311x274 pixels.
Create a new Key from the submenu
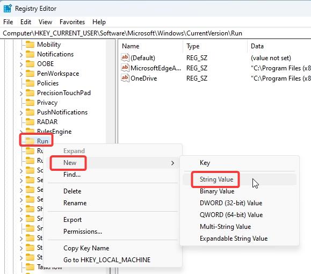point(240,163)
